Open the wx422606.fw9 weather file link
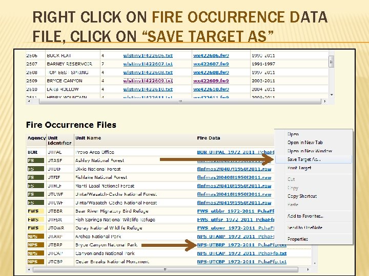 tap(211, 55)
